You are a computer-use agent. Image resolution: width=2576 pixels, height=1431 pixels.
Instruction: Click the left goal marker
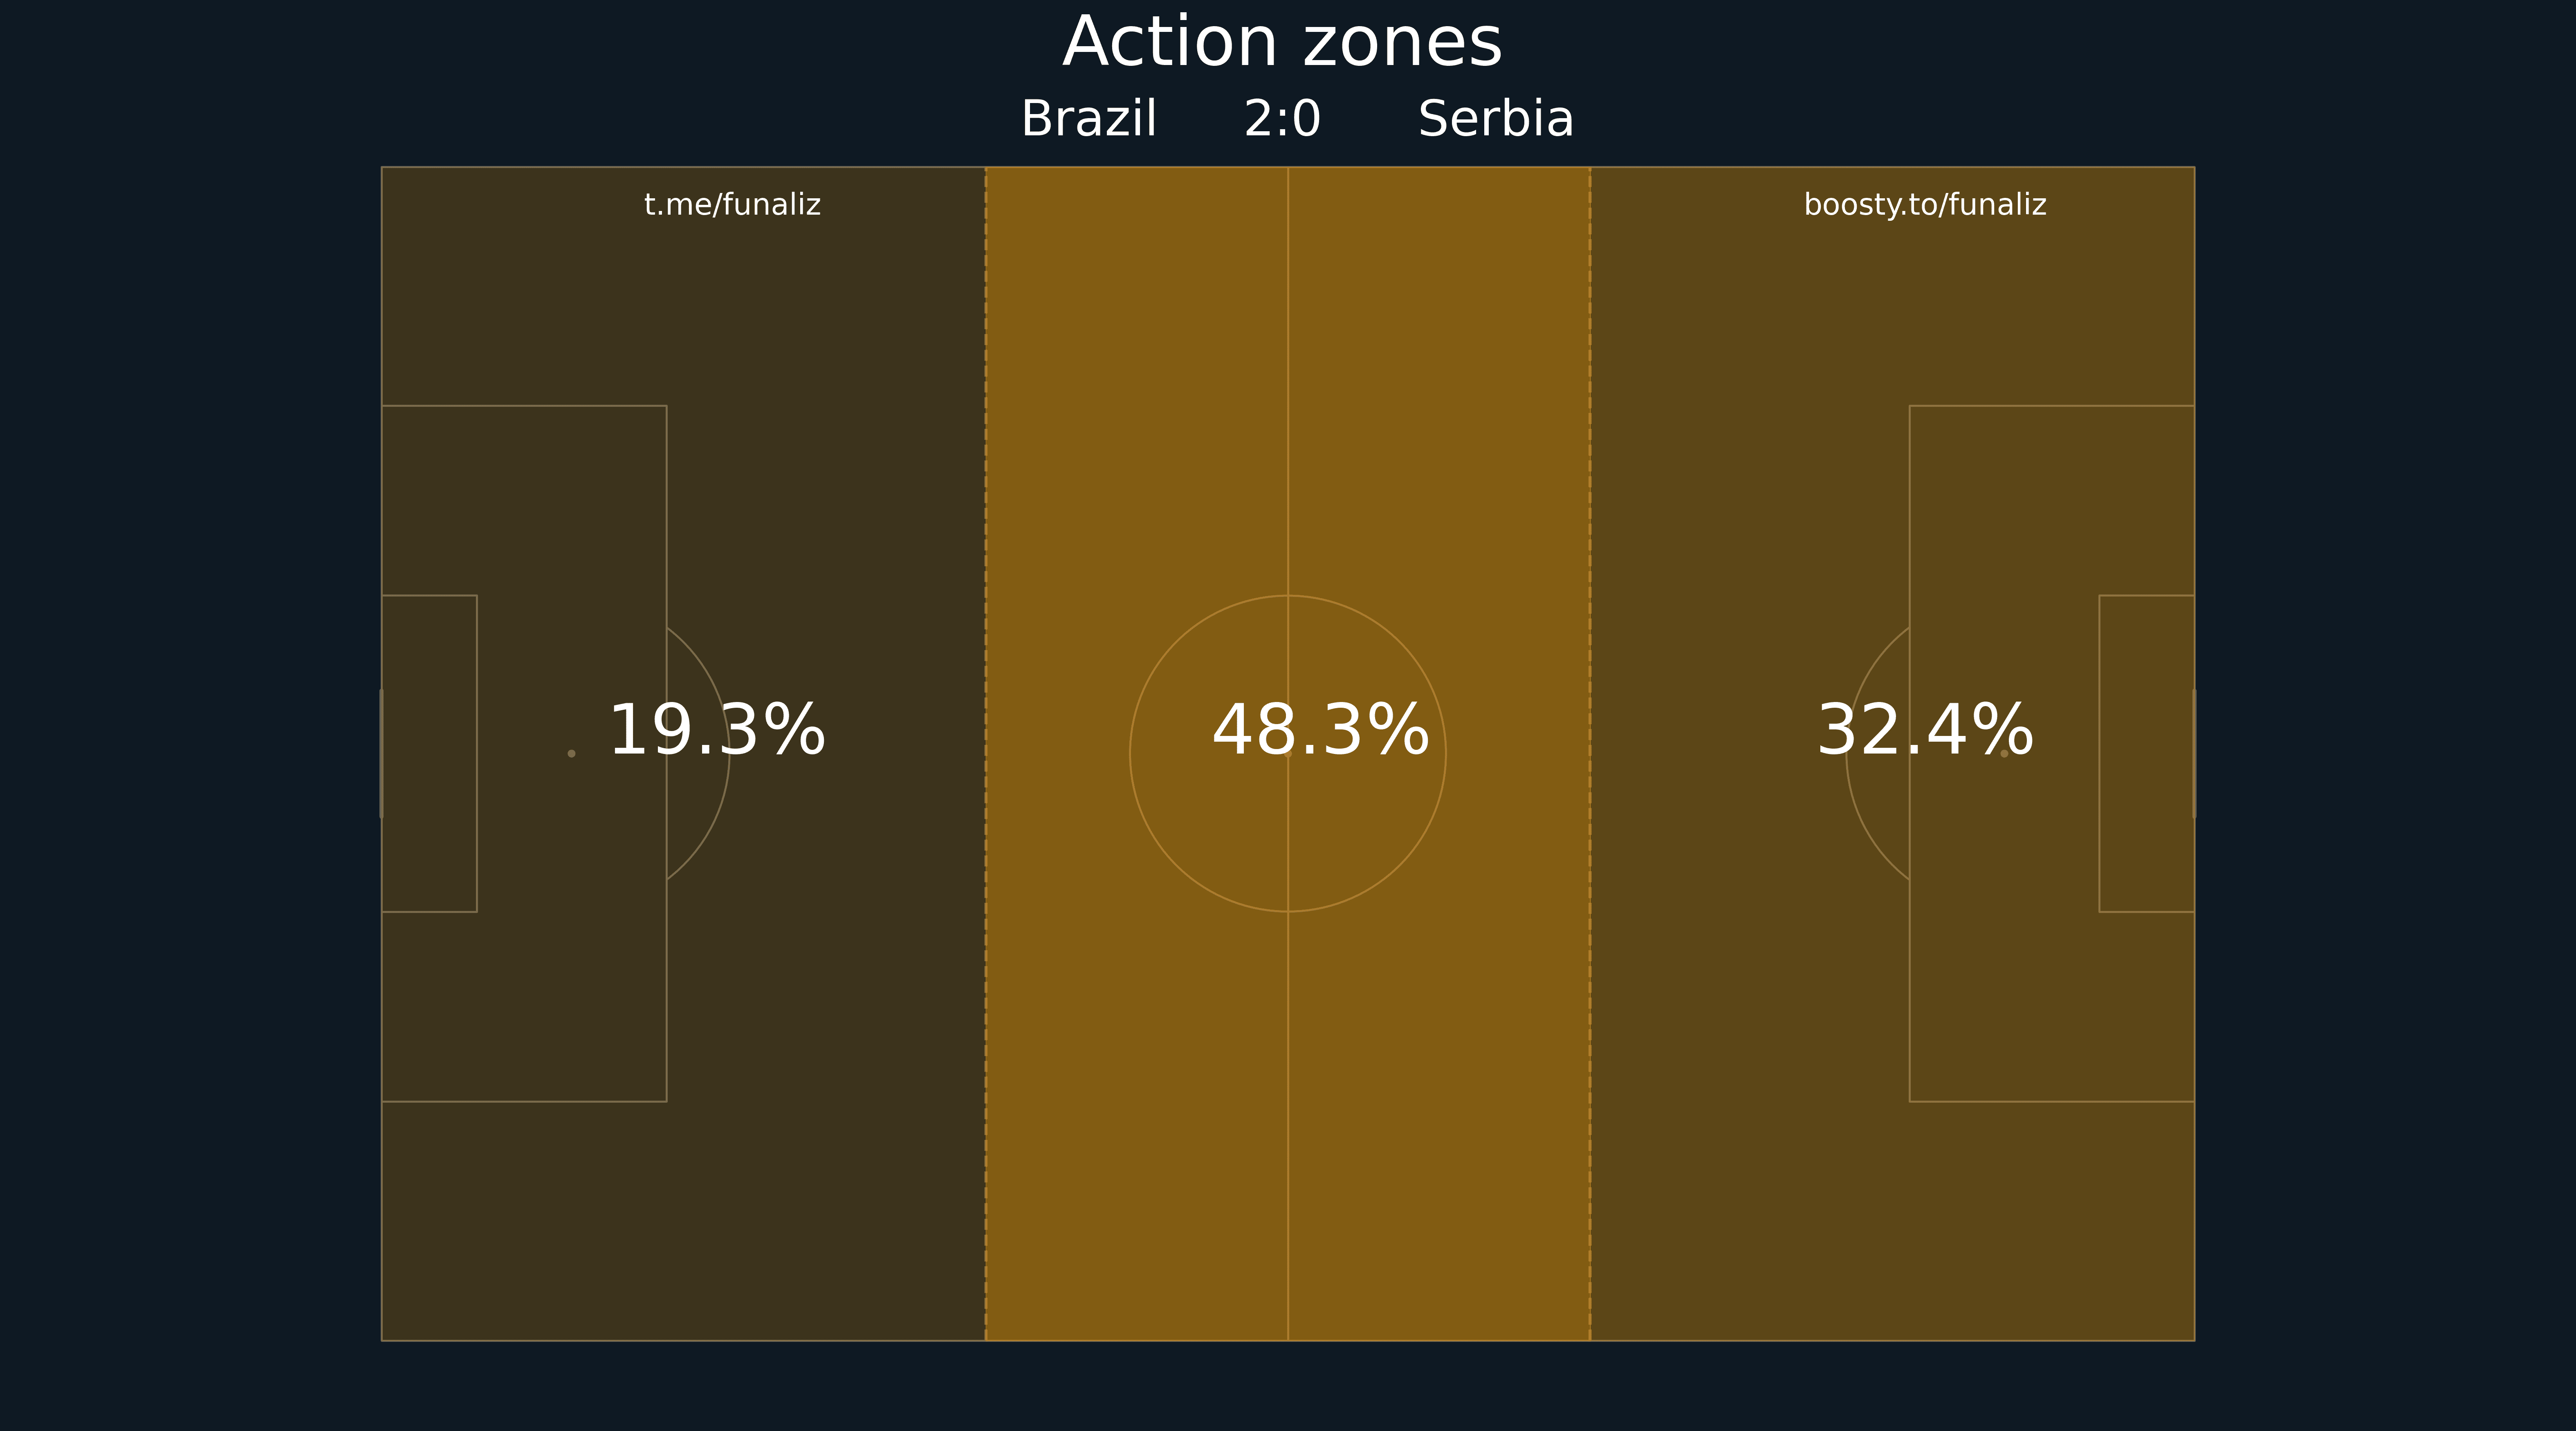(381, 753)
